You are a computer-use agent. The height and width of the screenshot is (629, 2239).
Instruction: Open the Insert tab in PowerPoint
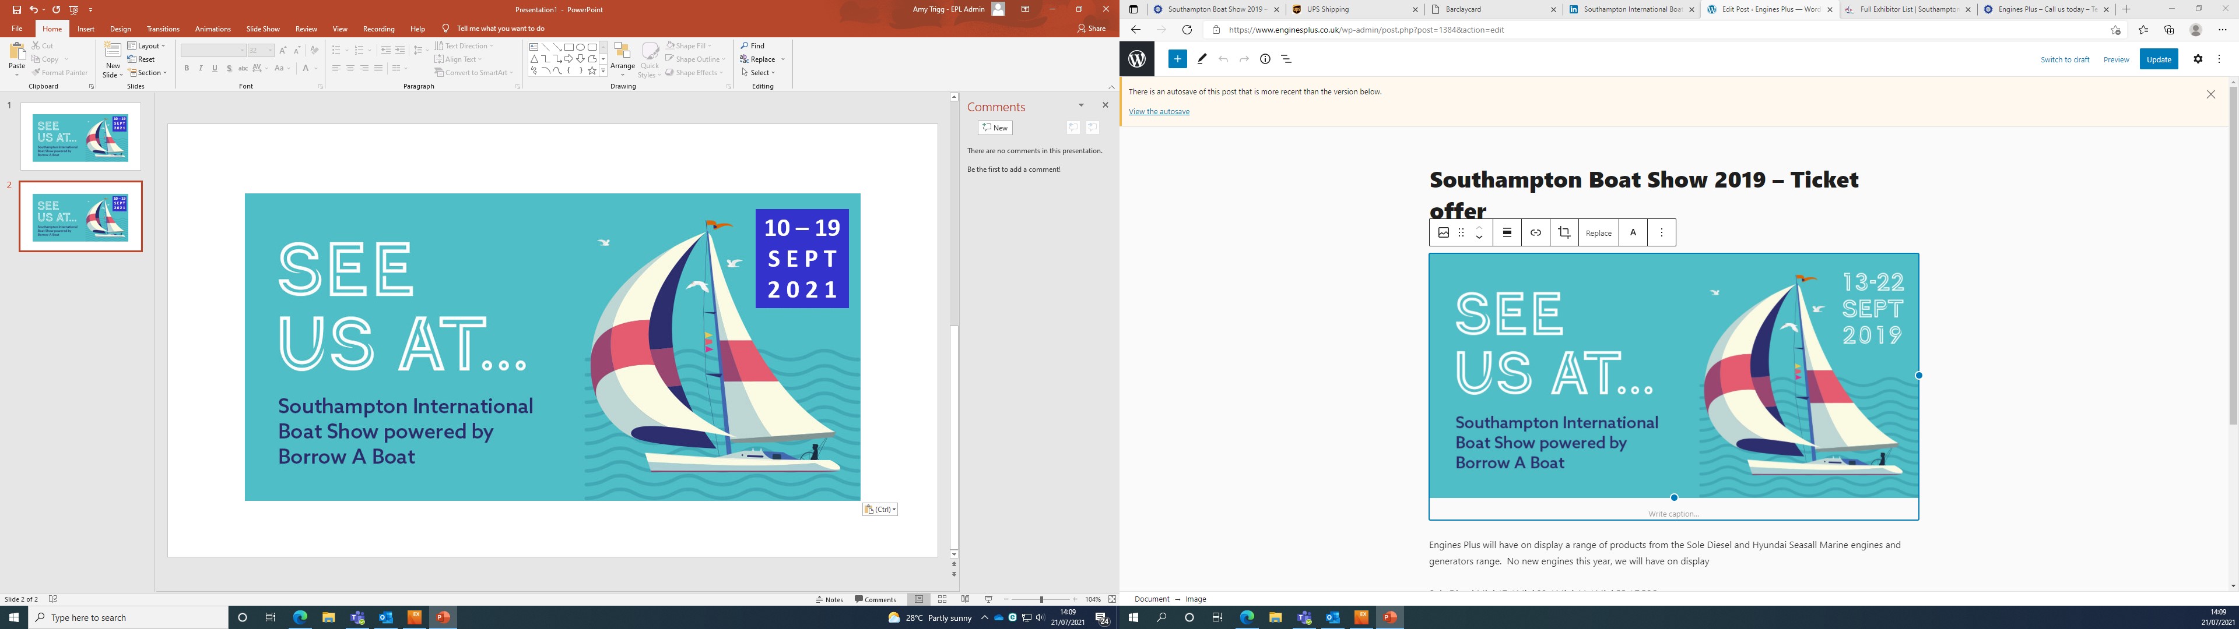86,29
